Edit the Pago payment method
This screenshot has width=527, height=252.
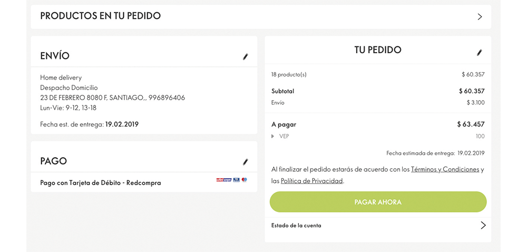[x=245, y=162]
